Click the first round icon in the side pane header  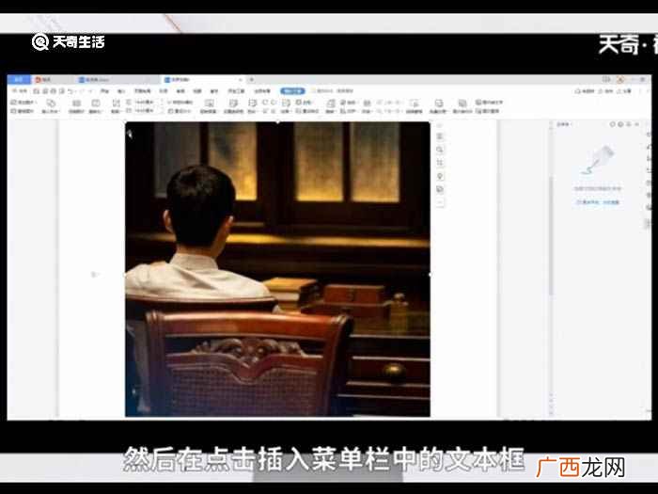coord(612,124)
